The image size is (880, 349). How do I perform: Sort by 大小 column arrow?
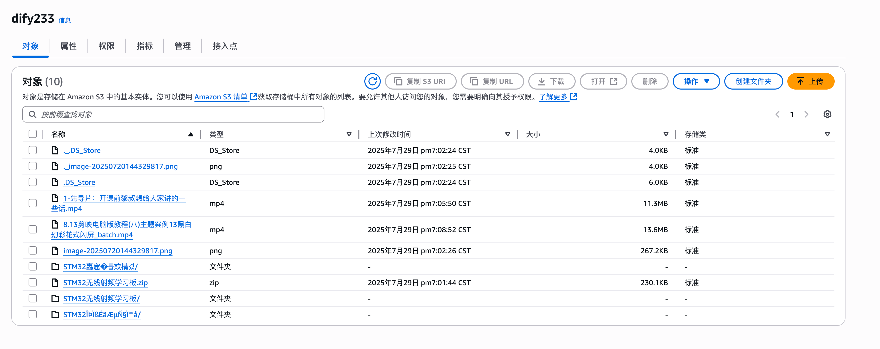pyautogui.click(x=666, y=134)
